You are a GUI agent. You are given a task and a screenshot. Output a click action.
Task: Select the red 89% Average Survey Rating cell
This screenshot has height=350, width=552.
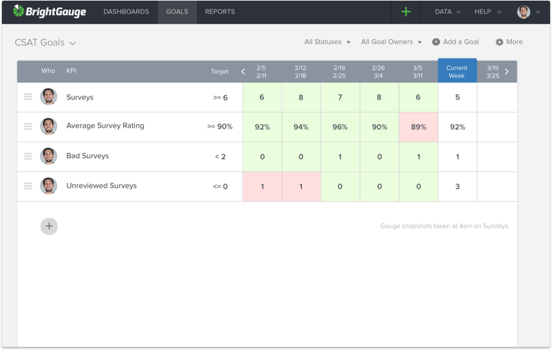pos(418,127)
